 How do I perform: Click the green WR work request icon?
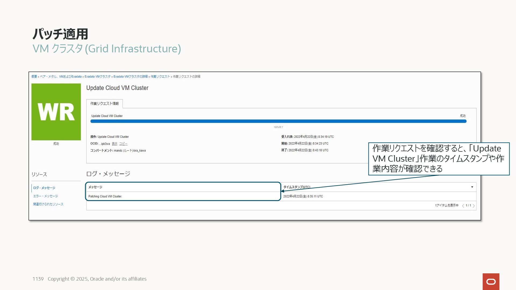(x=56, y=112)
